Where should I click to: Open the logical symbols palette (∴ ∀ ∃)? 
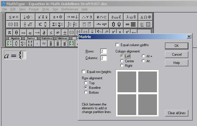(x=87, y=17)
